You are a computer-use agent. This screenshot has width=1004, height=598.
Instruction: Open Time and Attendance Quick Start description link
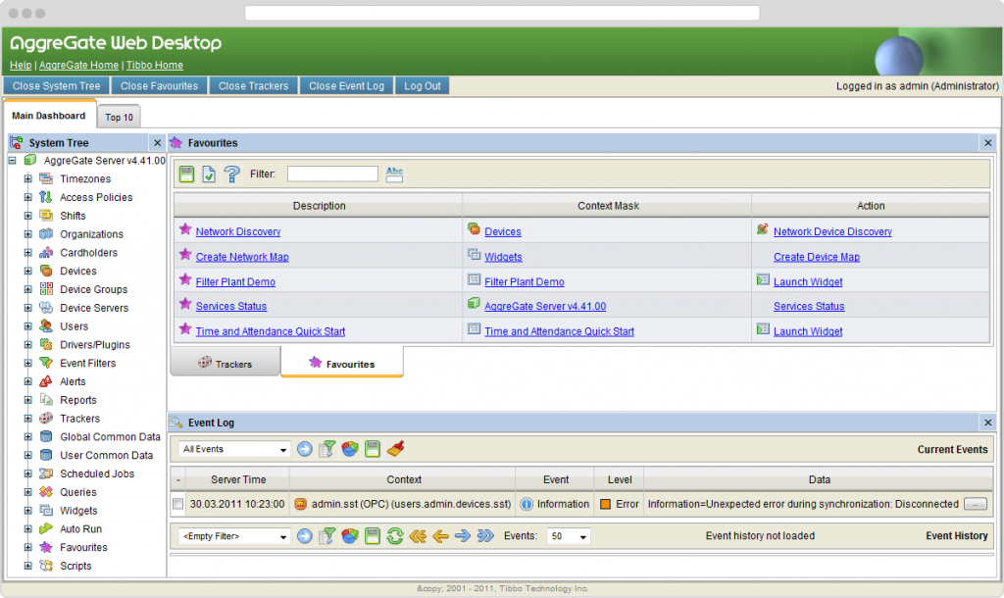[271, 331]
